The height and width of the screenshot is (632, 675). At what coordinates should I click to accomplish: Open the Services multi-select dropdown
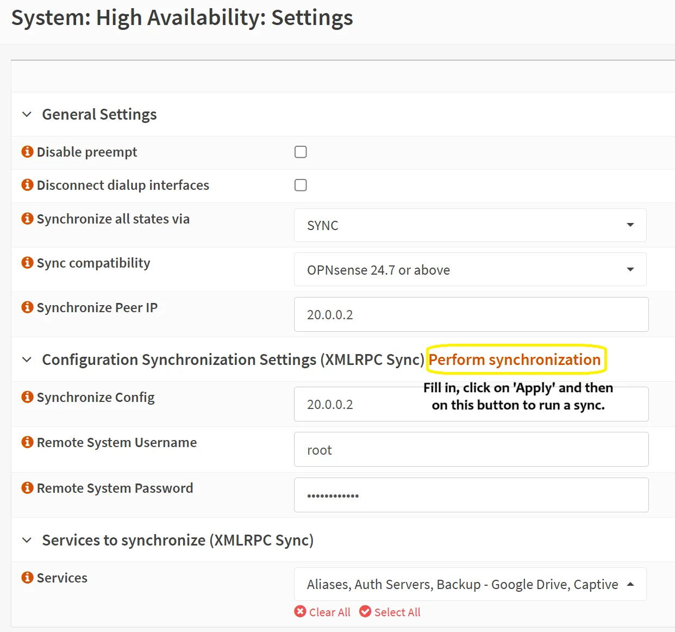click(470, 584)
